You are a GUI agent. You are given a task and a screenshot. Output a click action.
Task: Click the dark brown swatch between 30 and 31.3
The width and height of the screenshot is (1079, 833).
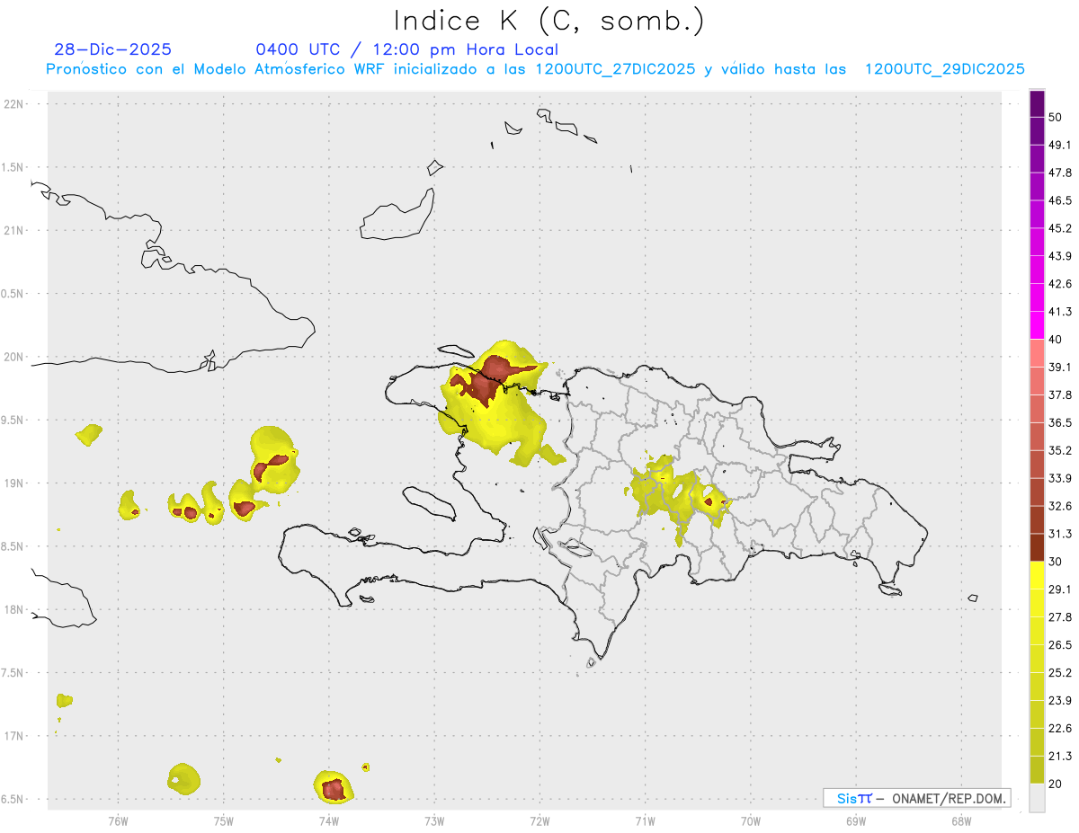click(x=1037, y=547)
